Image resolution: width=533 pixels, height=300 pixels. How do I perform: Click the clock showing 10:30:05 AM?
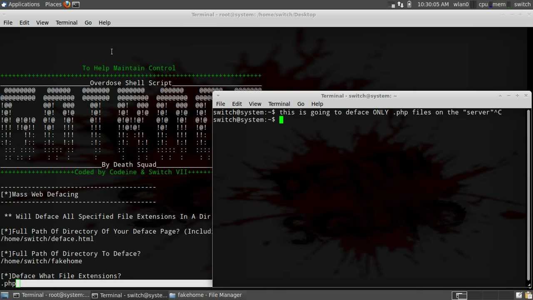coord(433,4)
